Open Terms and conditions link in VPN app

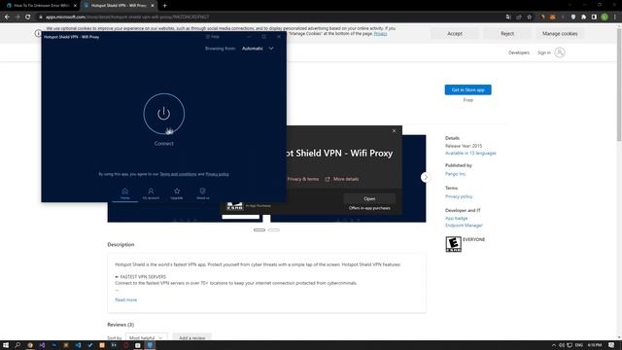[x=178, y=174]
